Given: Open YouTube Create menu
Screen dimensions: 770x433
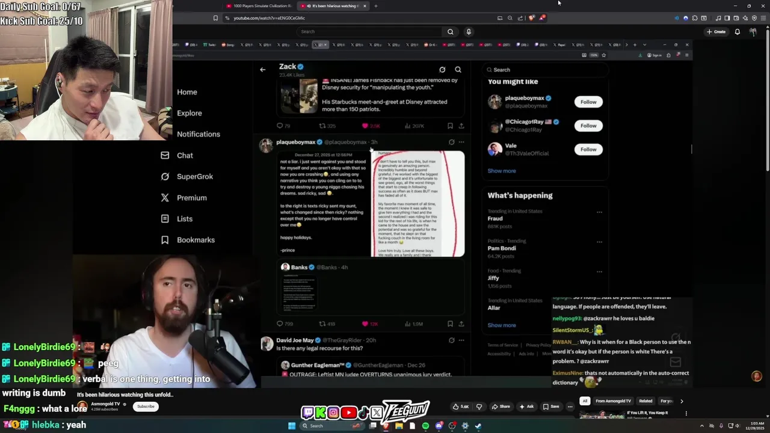Looking at the screenshot, I should 716,32.
